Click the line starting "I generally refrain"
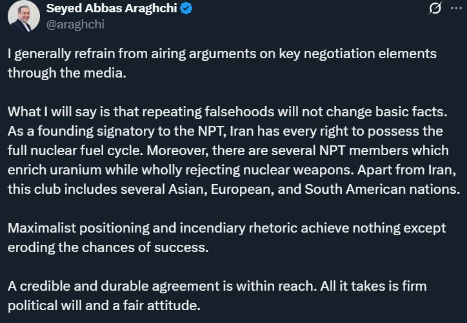 click(x=222, y=54)
